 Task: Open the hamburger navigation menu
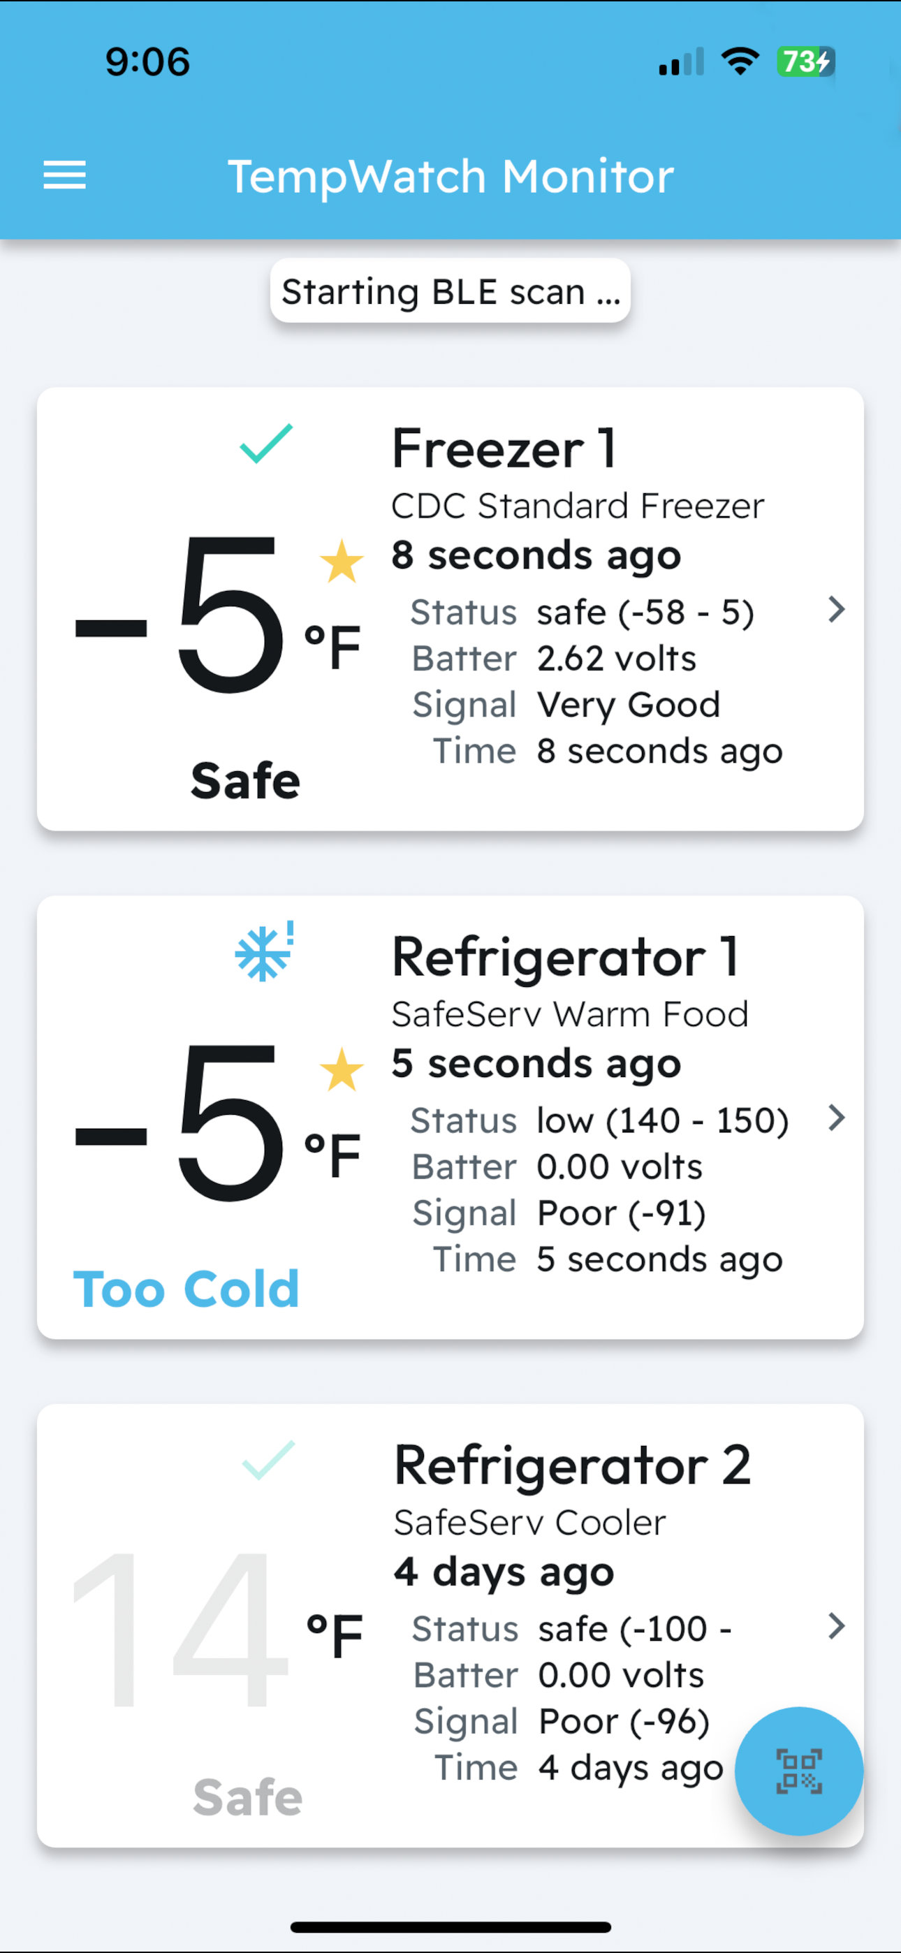coord(64,176)
